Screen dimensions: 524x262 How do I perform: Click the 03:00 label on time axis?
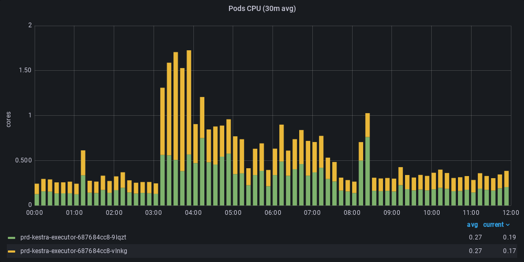pos(154,213)
